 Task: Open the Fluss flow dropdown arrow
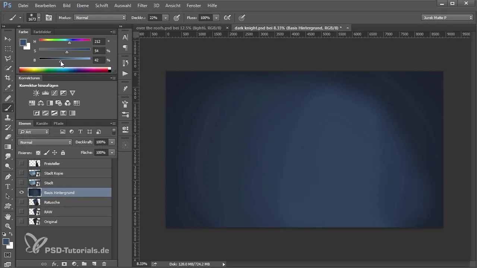point(216,17)
